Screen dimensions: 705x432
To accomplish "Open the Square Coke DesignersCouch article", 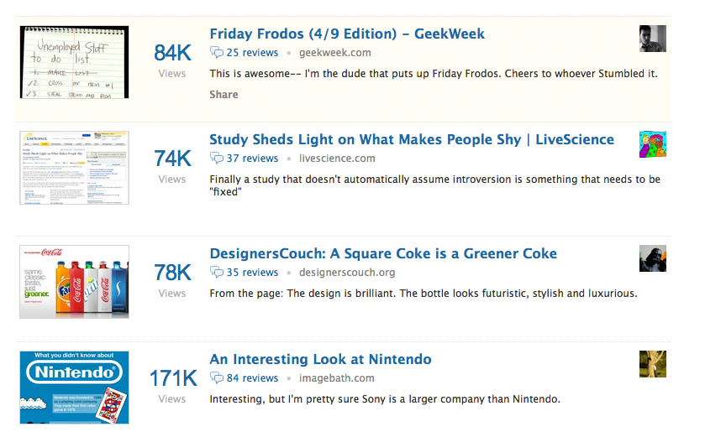I will coord(383,254).
